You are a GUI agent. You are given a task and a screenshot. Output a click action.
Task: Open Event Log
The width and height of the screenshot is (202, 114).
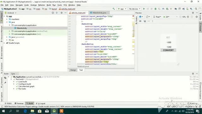pyautogui.click(x=193, y=104)
